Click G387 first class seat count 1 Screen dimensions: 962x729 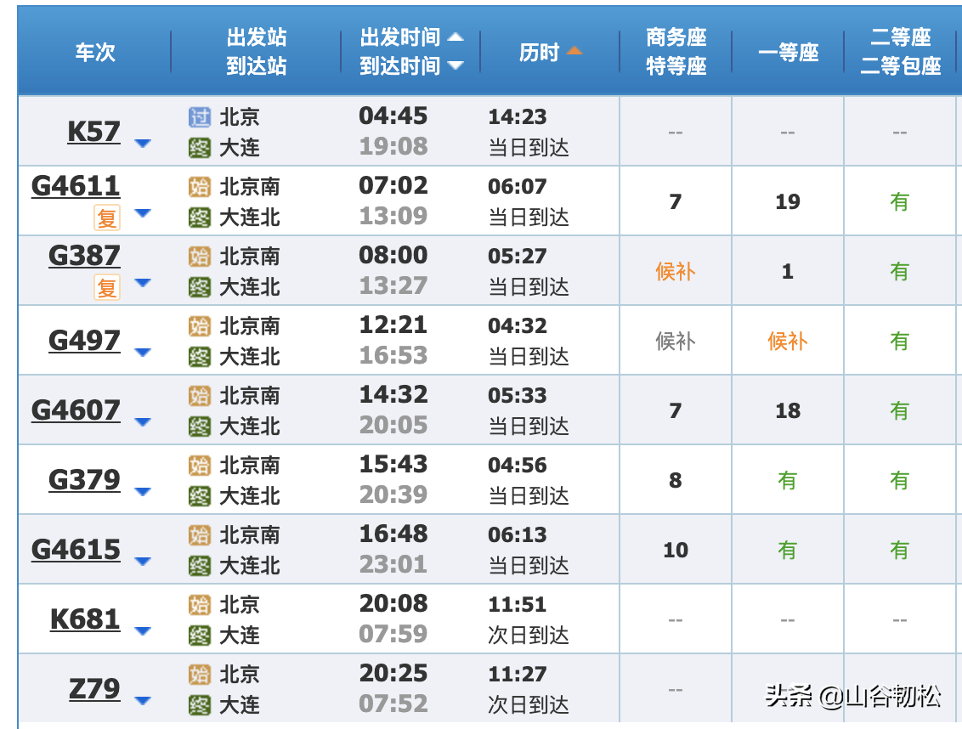(788, 271)
